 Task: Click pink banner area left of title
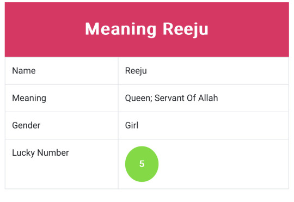pos(44,29)
